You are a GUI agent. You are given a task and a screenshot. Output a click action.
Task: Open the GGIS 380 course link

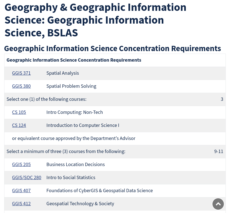click(21, 86)
